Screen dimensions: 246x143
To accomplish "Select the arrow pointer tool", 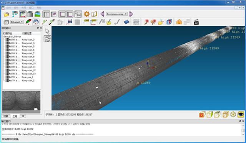I will tap(47, 31).
